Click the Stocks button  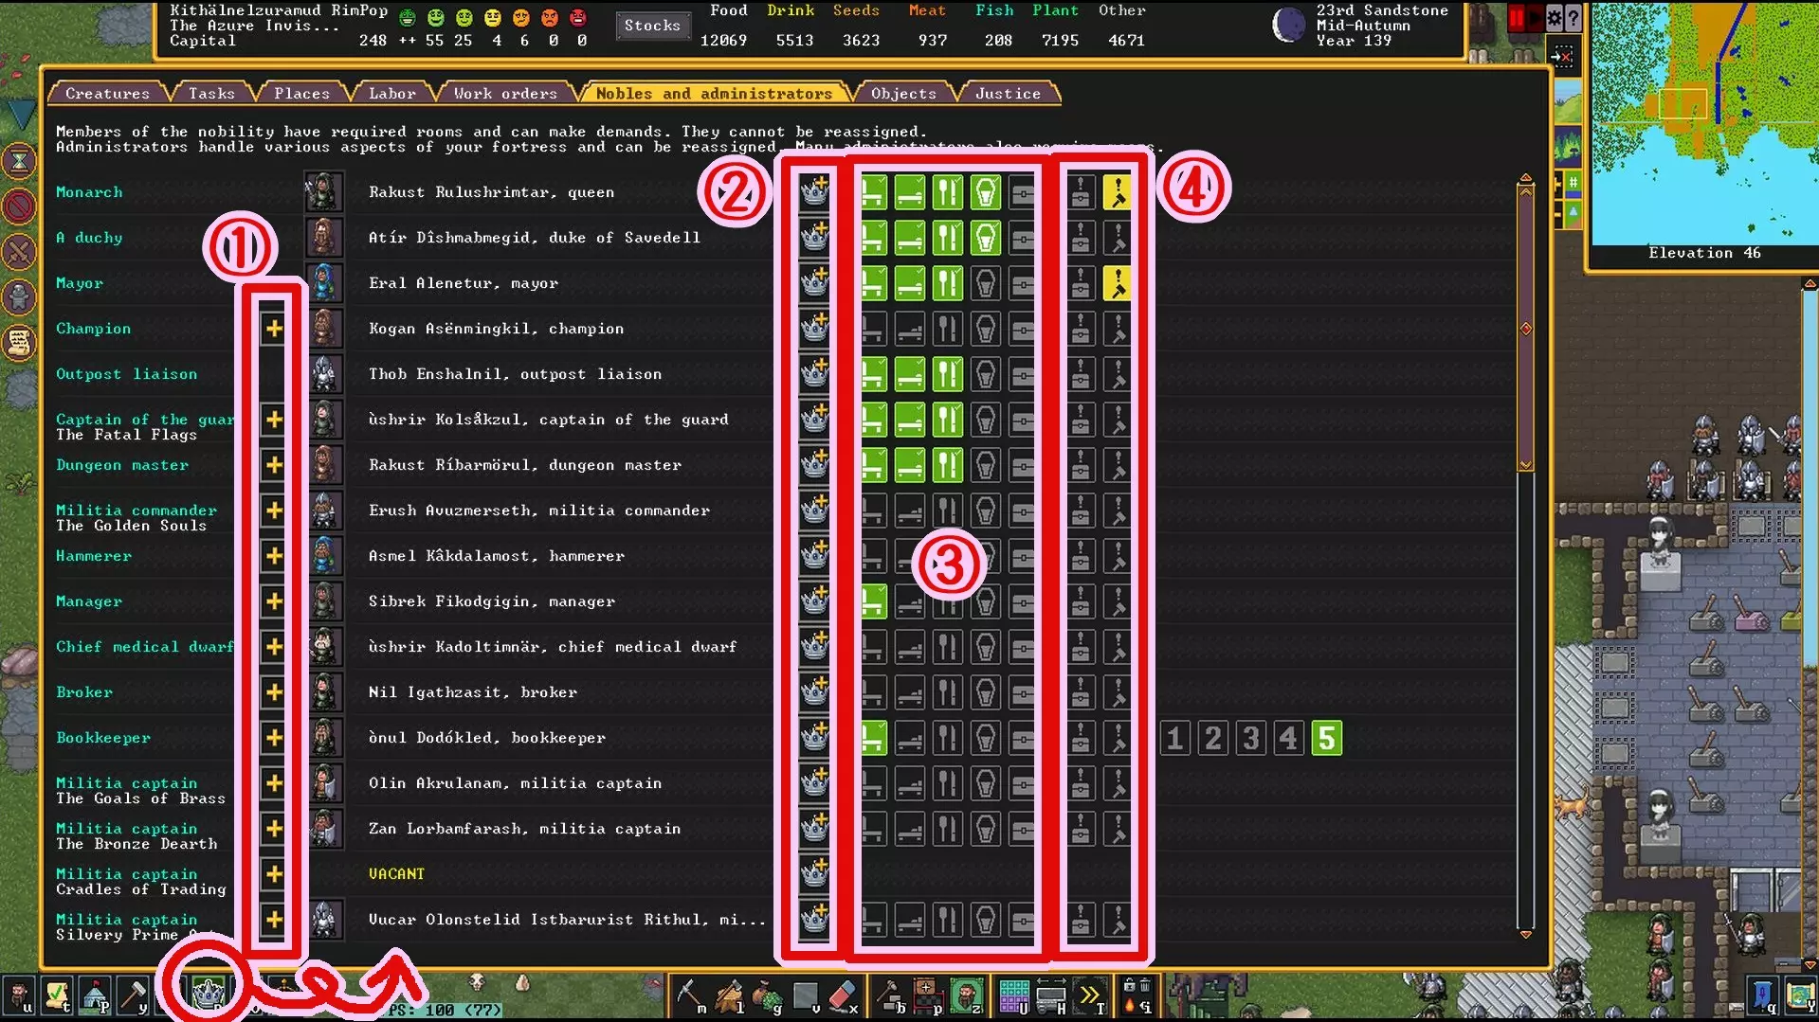pos(652,26)
